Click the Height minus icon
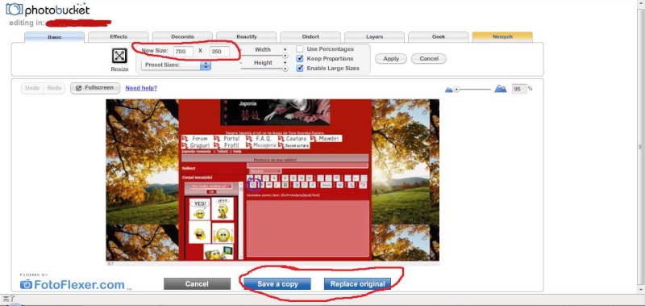 coord(241,63)
